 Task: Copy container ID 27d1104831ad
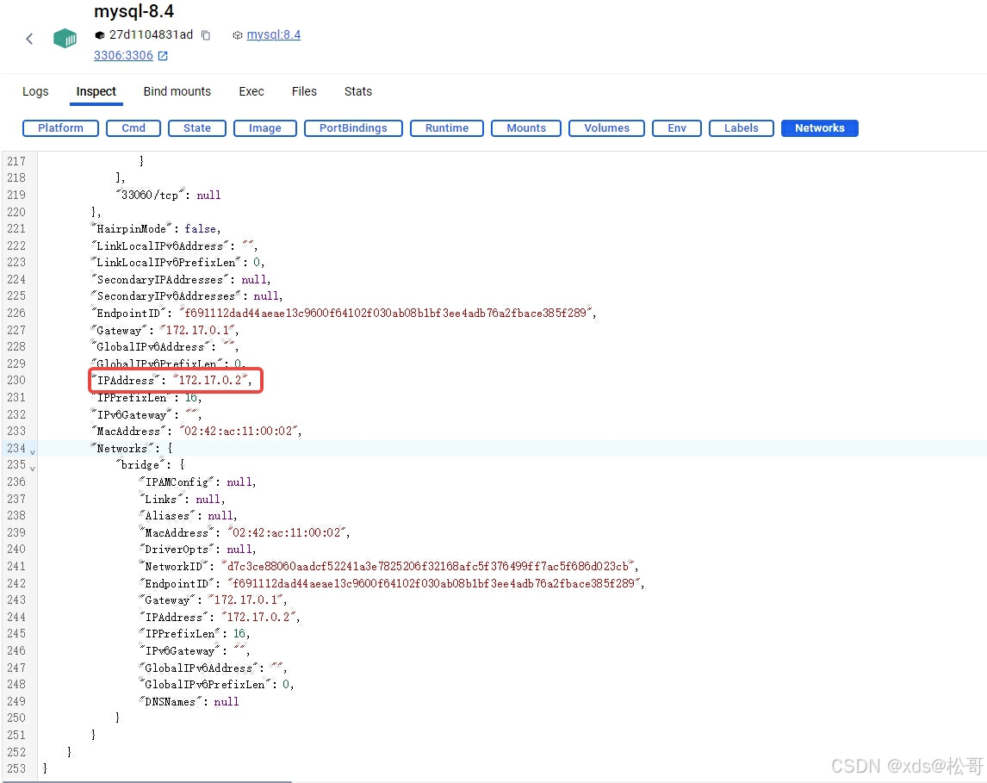tap(206, 35)
